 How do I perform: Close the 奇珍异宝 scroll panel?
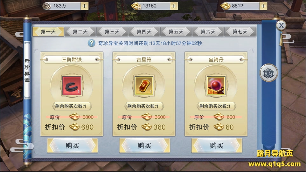[x=281, y=25]
